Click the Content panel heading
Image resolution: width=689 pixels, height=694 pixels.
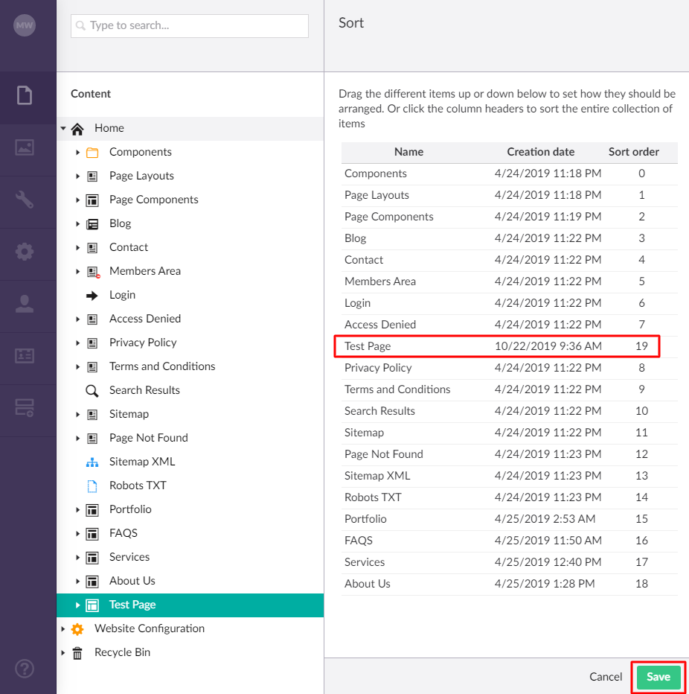(x=91, y=94)
